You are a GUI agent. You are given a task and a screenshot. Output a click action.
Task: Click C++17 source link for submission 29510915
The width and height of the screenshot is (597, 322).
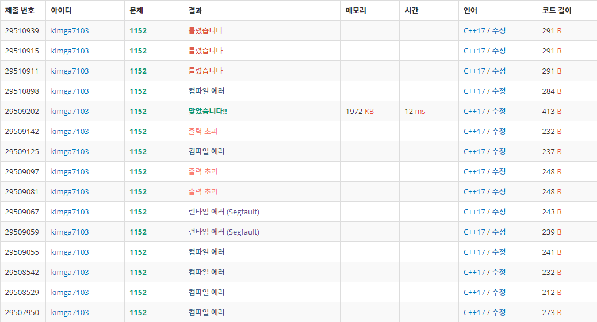pyautogui.click(x=474, y=51)
